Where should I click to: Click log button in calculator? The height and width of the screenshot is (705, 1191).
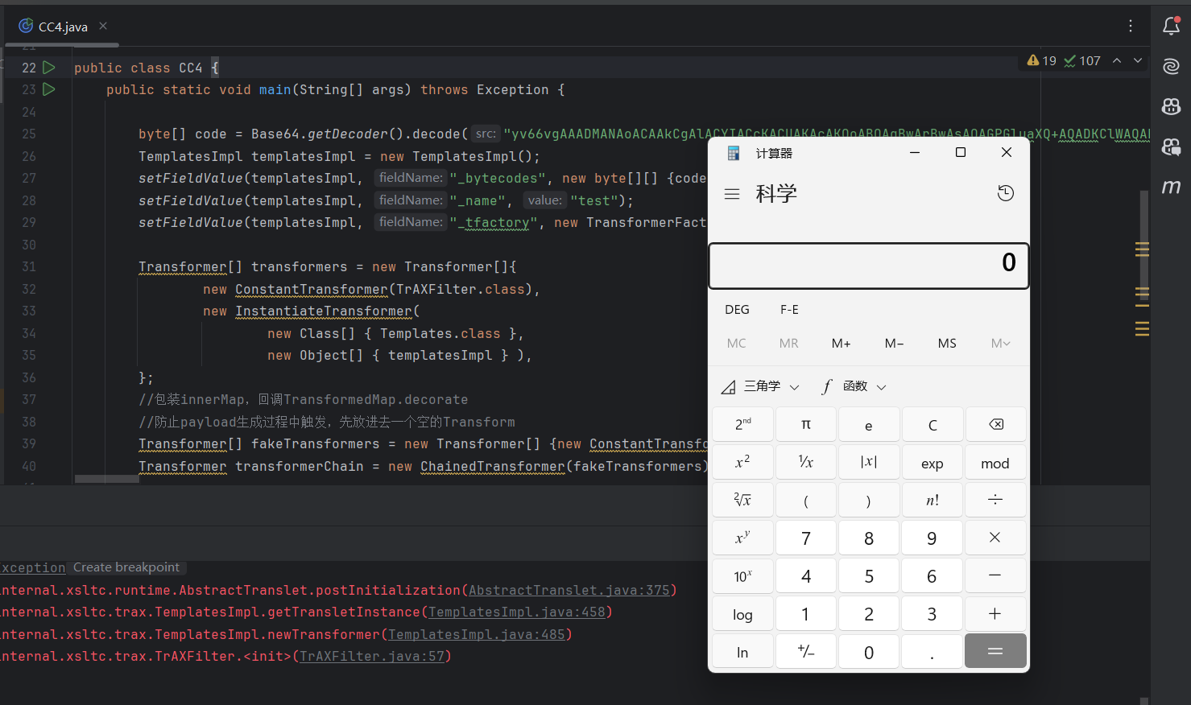coord(742,614)
